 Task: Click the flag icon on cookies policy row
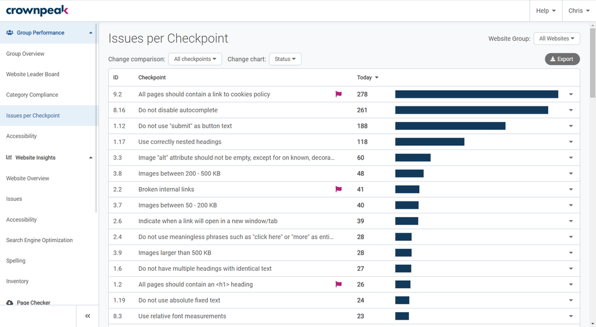click(338, 94)
